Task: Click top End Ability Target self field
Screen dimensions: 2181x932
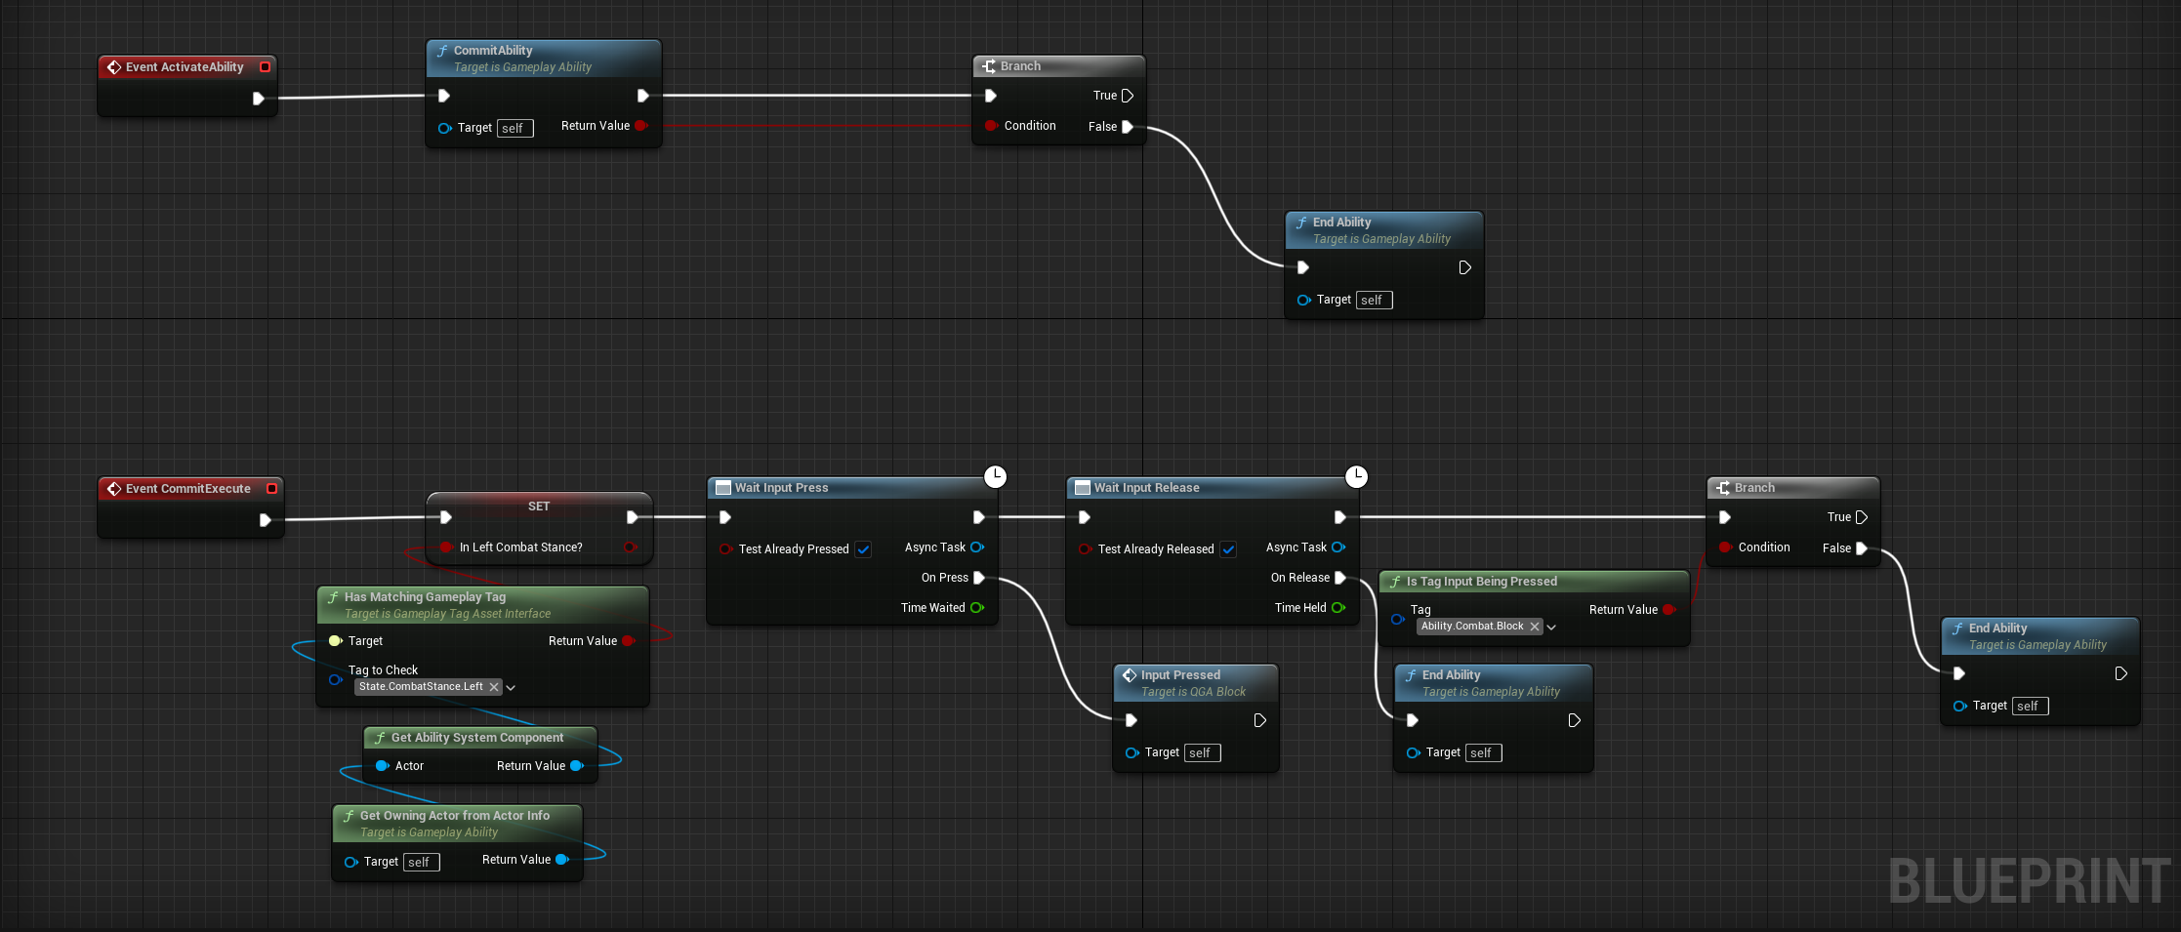Action: coord(1374,301)
